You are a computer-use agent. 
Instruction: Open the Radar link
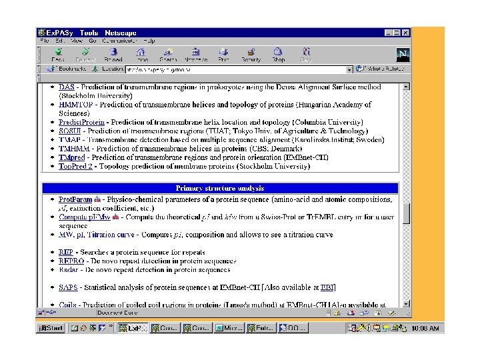point(68,270)
